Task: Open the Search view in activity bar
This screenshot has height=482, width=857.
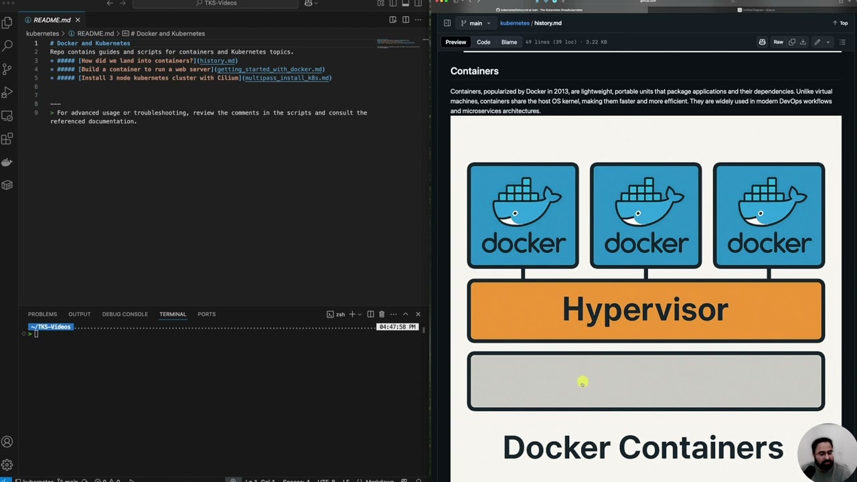Action: 7,46
